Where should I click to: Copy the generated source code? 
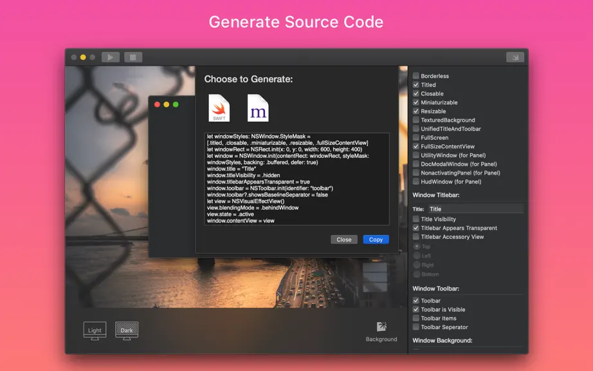pyautogui.click(x=376, y=239)
